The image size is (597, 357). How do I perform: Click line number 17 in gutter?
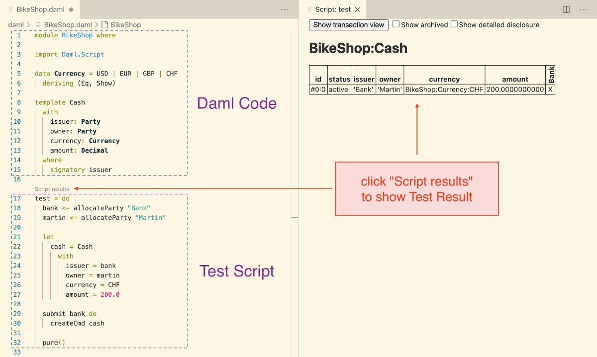(x=17, y=198)
